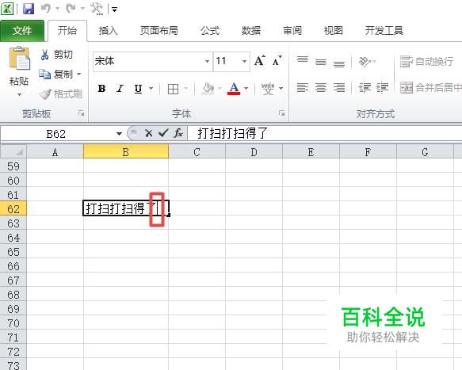Expand the underline style arrow
Image resolution: width=462 pixels, height=370 pixels.
coord(151,89)
